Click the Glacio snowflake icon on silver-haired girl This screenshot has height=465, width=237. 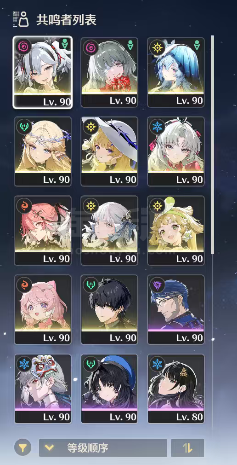tap(157, 126)
